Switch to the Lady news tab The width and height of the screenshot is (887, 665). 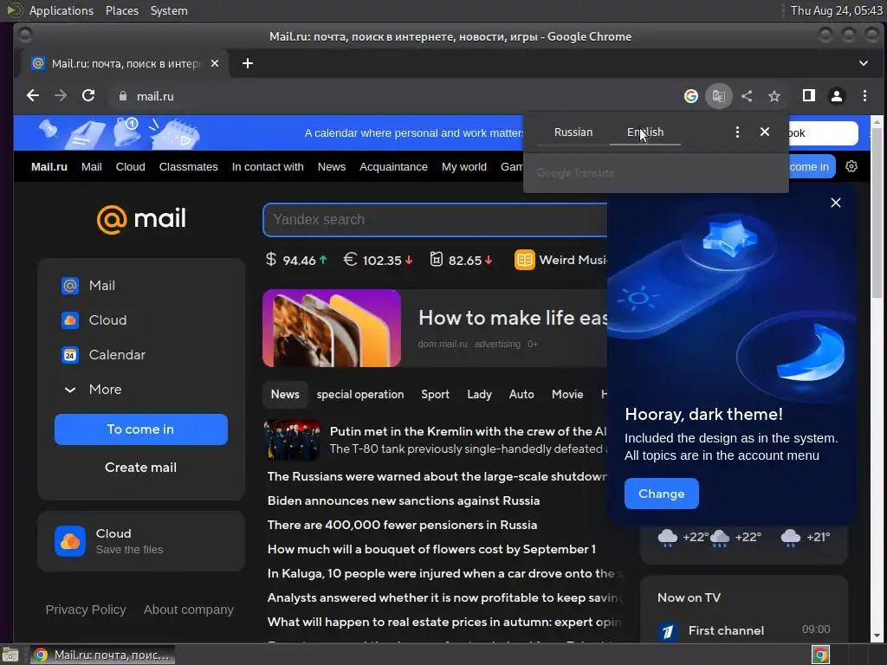(479, 395)
